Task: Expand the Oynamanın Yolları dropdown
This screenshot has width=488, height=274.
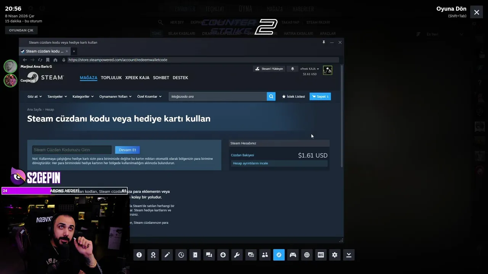Action: pos(116,97)
